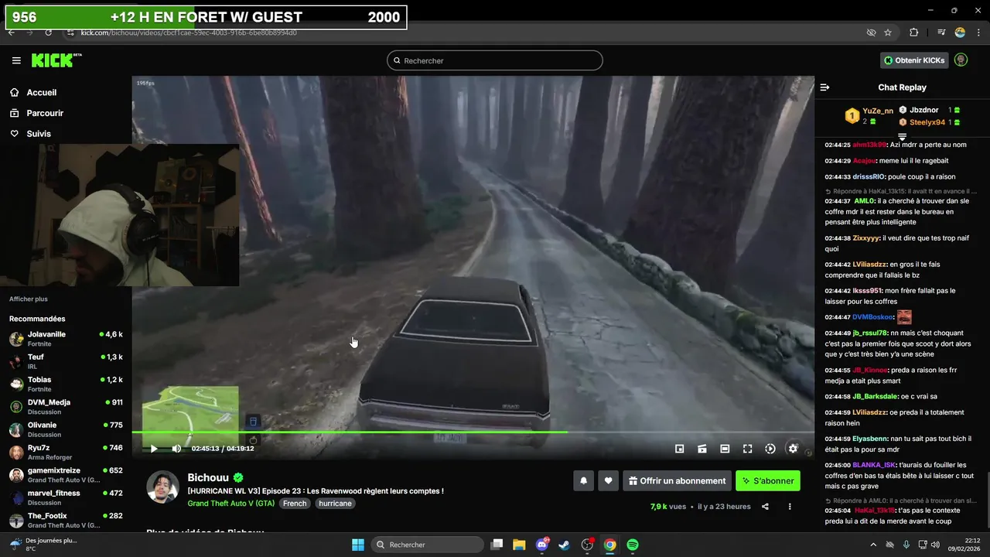Open Spotify from taskbar
The height and width of the screenshot is (557, 990).
[x=633, y=545]
